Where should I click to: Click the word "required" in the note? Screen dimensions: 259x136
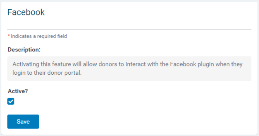[x=46, y=36]
